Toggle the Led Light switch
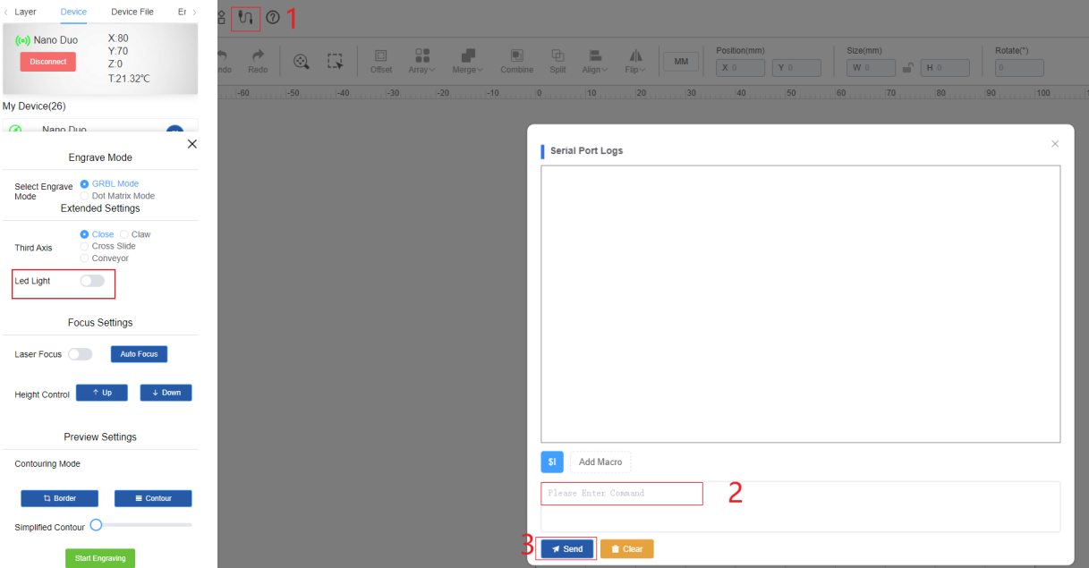Viewport: 1089px width, 568px height. (92, 281)
